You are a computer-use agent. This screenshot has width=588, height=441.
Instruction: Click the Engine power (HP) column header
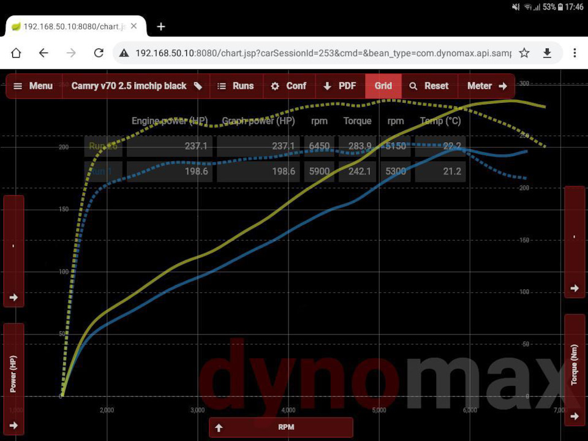(x=170, y=121)
